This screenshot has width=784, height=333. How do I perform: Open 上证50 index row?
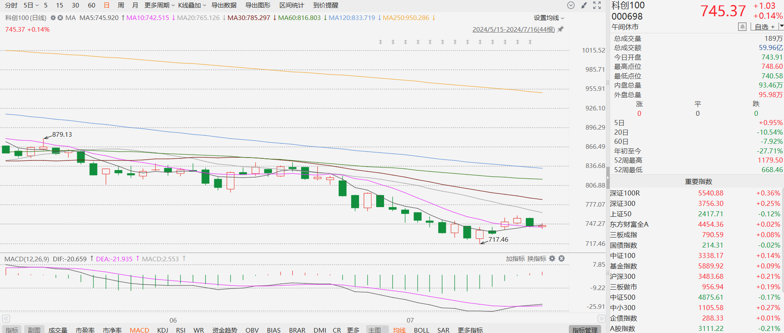[695, 214]
